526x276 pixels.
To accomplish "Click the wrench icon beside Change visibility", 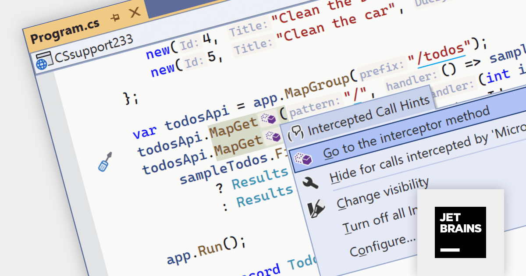I will pyautogui.click(x=311, y=182).
